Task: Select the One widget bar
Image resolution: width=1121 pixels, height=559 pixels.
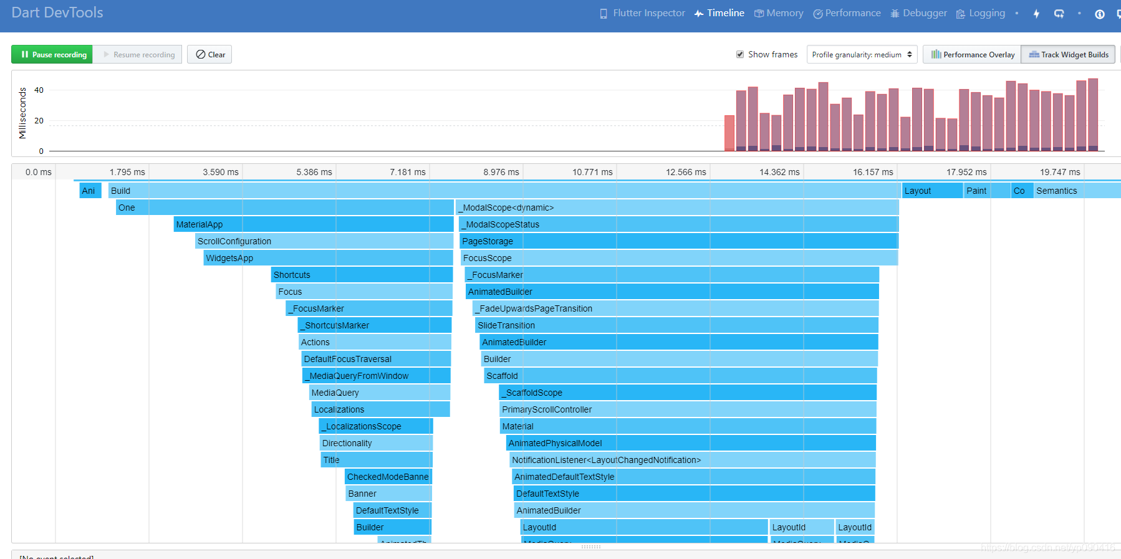Action: tap(285, 208)
